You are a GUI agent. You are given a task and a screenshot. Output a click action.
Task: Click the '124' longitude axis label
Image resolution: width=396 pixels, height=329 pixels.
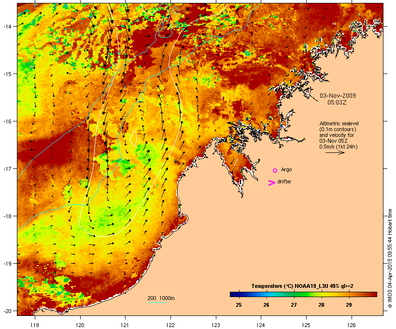(261, 325)
